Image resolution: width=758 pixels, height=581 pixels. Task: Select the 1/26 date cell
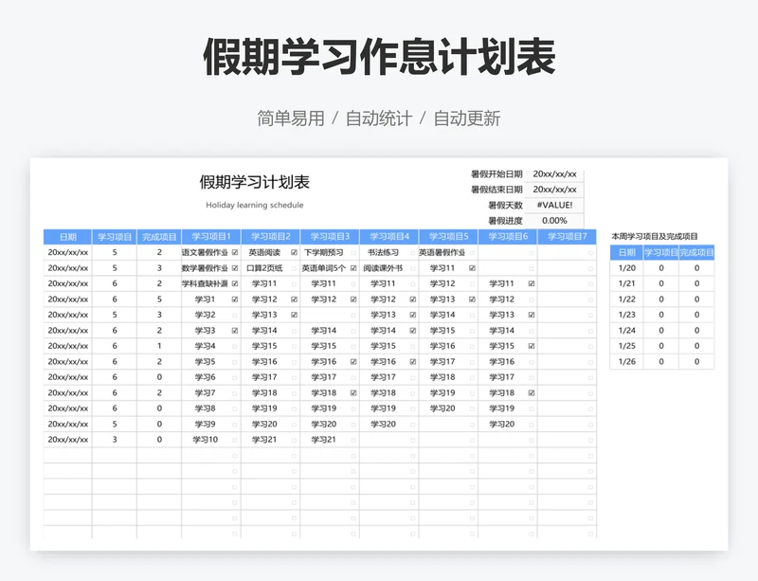coord(627,362)
